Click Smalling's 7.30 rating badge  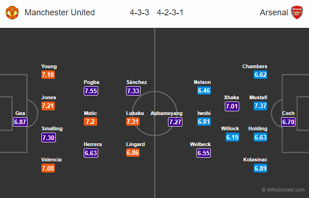click(48, 138)
